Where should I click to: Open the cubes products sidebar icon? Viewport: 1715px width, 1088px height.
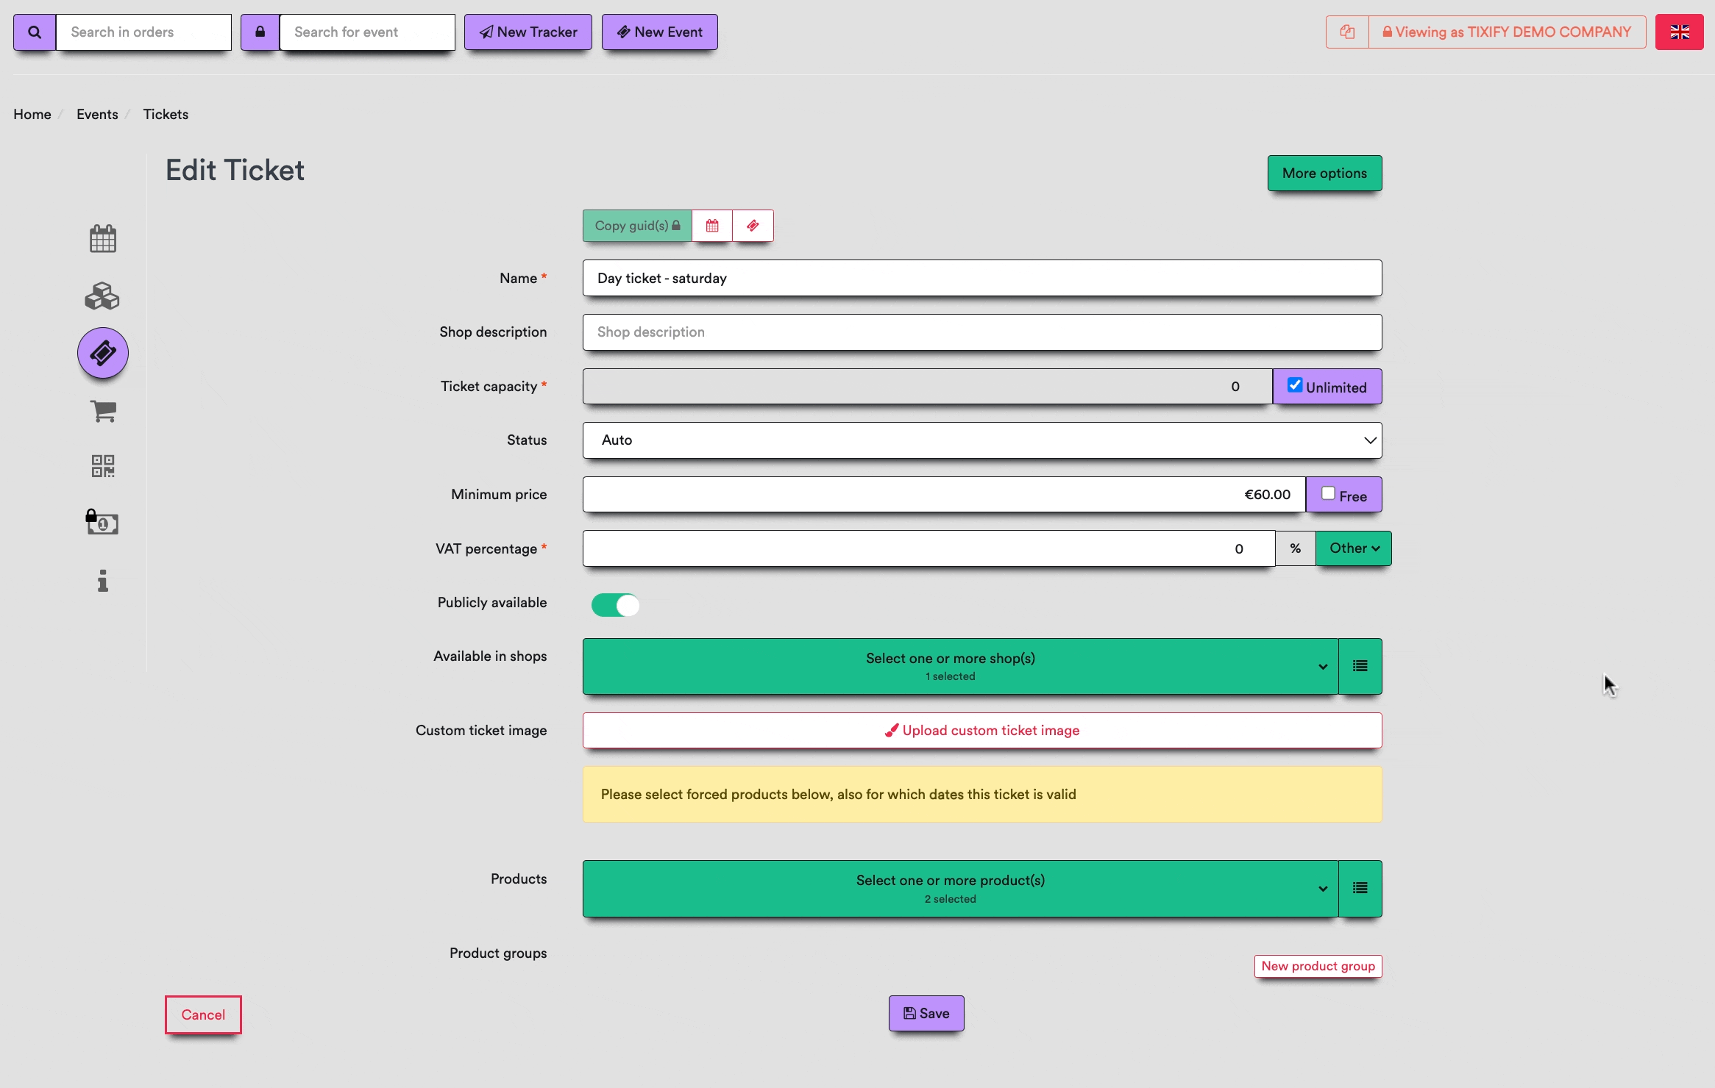click(x=102, y=296)
